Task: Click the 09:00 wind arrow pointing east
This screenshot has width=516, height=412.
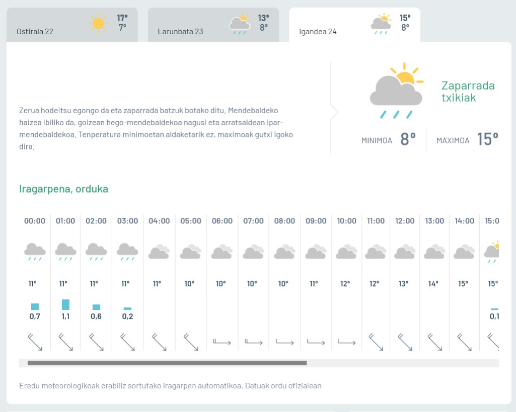Action: pos(316,342)
